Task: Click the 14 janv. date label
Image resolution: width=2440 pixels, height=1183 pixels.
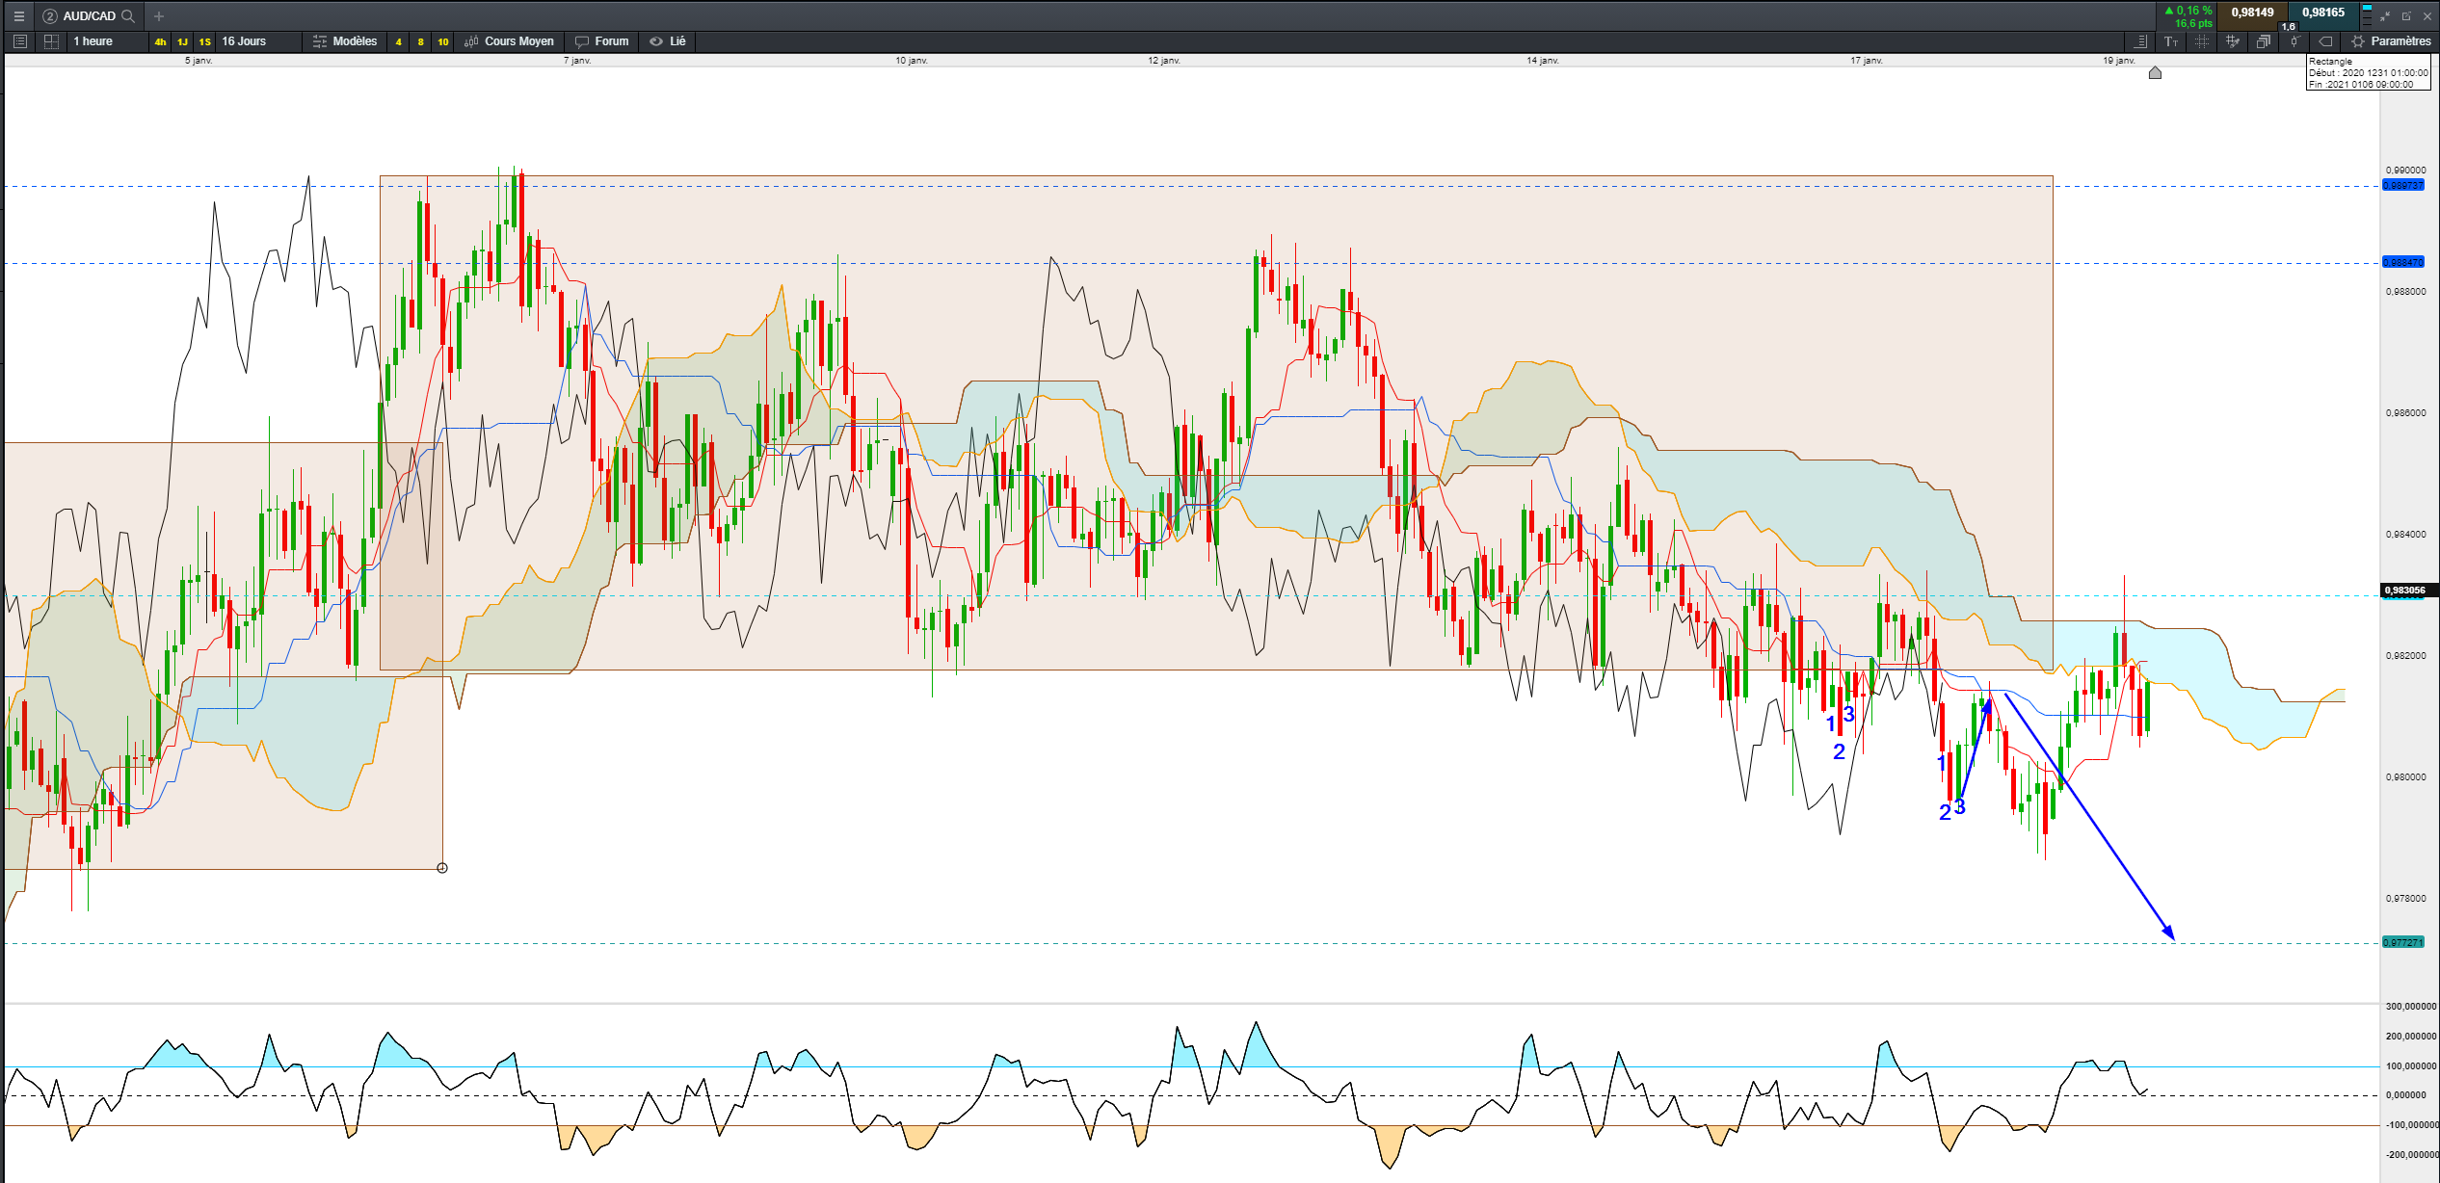Action: (x=1543, y=61)
